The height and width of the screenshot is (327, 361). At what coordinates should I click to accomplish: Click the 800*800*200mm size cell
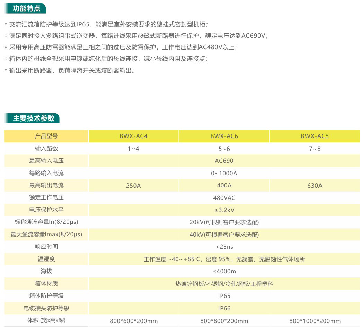point(224,321)
